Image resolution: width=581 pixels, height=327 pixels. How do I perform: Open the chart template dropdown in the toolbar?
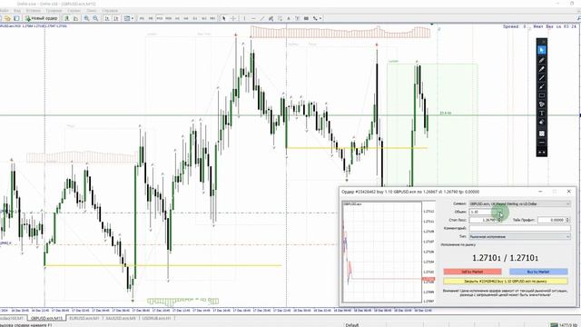129,18
